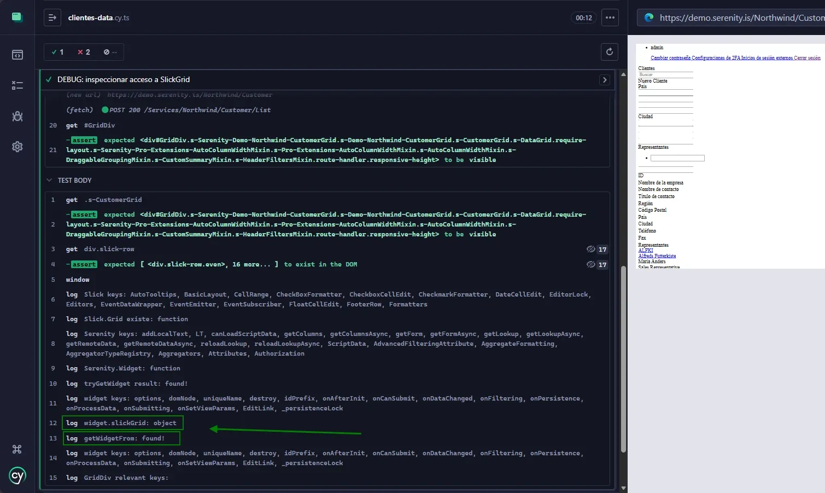825x493 pixels.
Task: Click the command log scrollbar down arrow
Action: click(623, 488)
